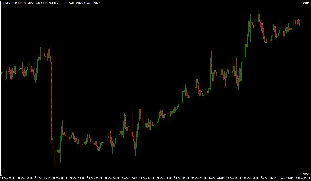The width and height of the screenshot is (311, 181).
Task: Click the '28 Oct 14:15' time label
Action: (42, 179)
